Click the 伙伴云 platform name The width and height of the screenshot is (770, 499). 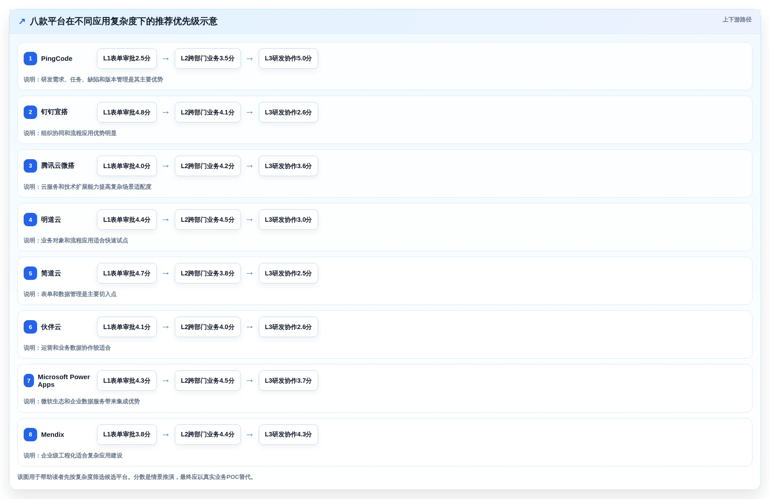tap(51, 327)
